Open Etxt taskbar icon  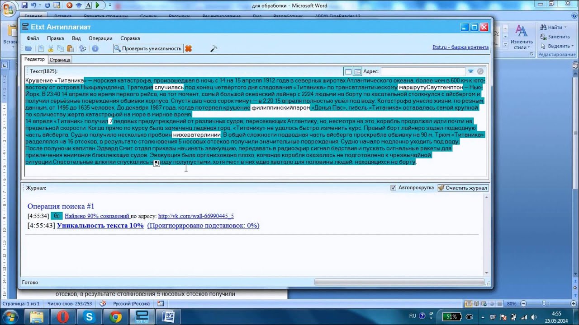pos(142,316)
